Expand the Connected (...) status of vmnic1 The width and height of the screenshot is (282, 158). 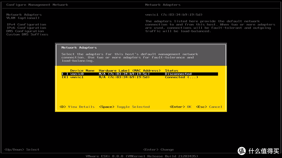(181, 77)
